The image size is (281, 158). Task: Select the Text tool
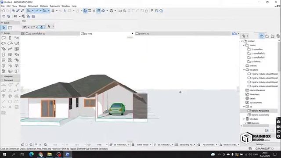point(10,90)
